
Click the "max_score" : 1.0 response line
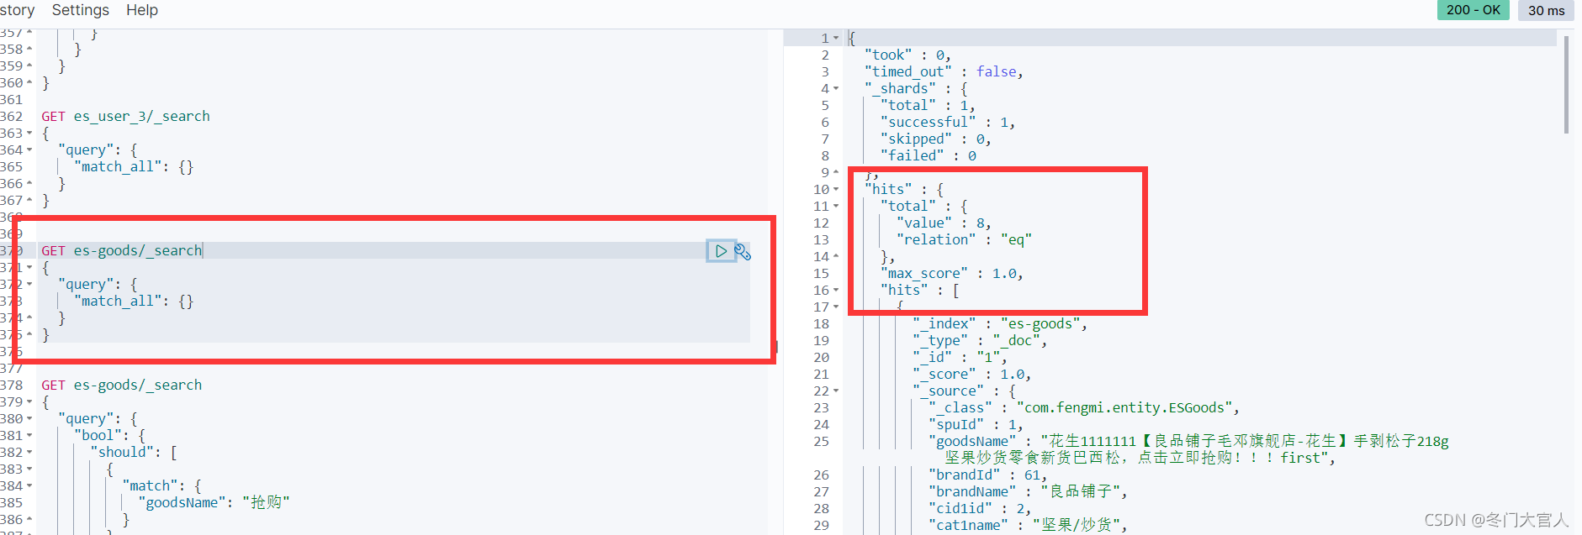tap(952, 273)
